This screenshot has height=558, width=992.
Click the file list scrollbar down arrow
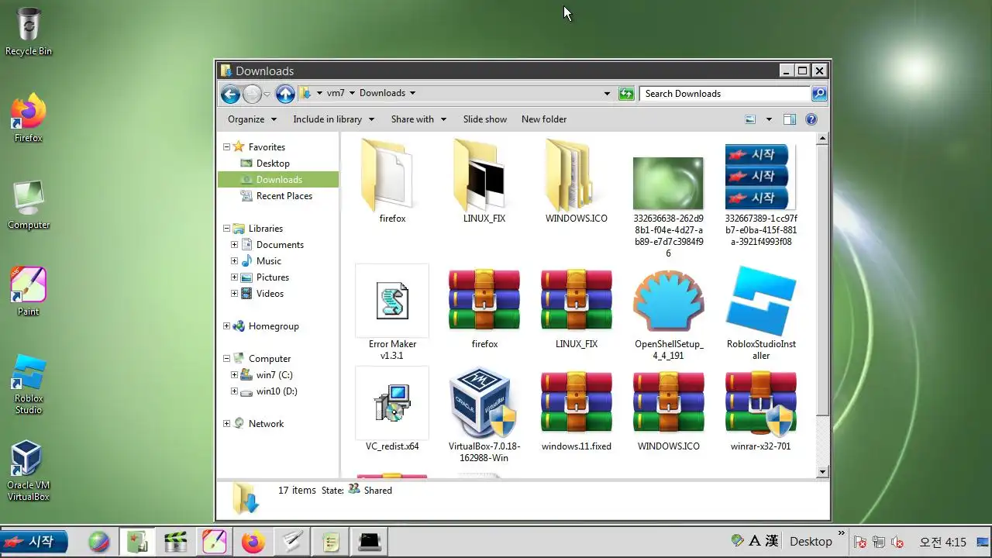tap(823, 471)
